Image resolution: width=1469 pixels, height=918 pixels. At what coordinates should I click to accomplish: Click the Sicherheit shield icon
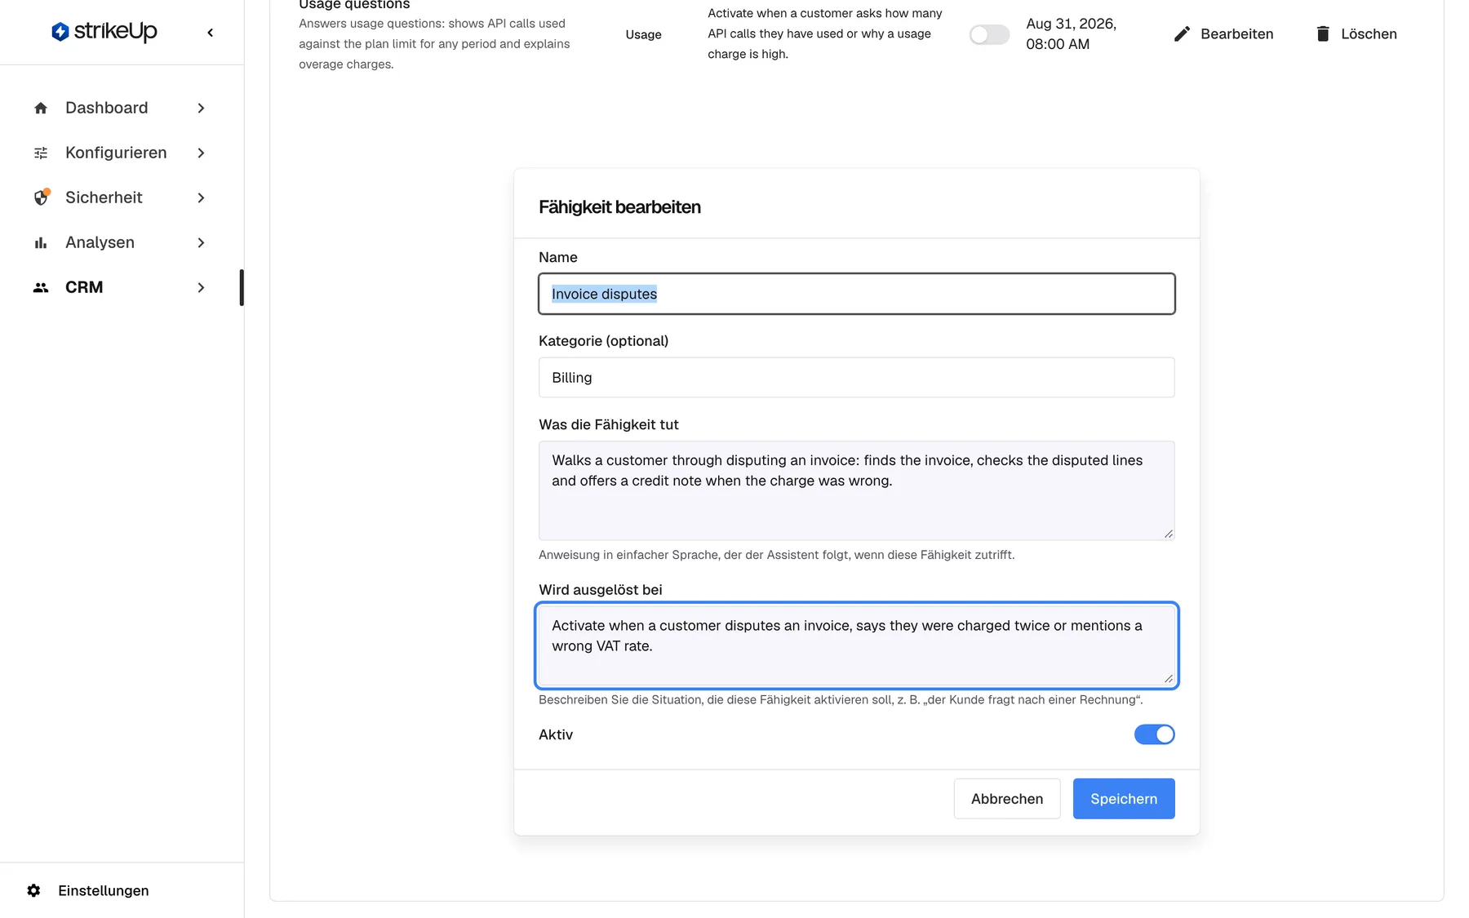click(41, 197)
